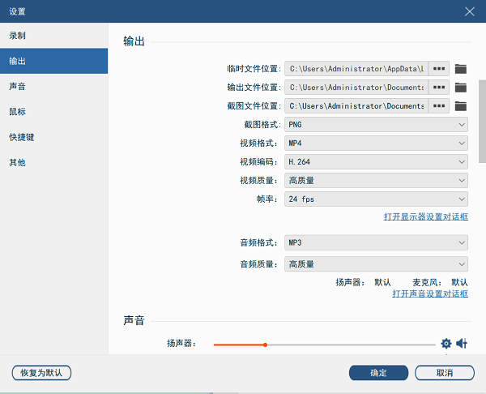Mute the speaker using volume icon
The height and width of the screenshot is (394, 486).
pyautogui.click(x=462, y=344)
